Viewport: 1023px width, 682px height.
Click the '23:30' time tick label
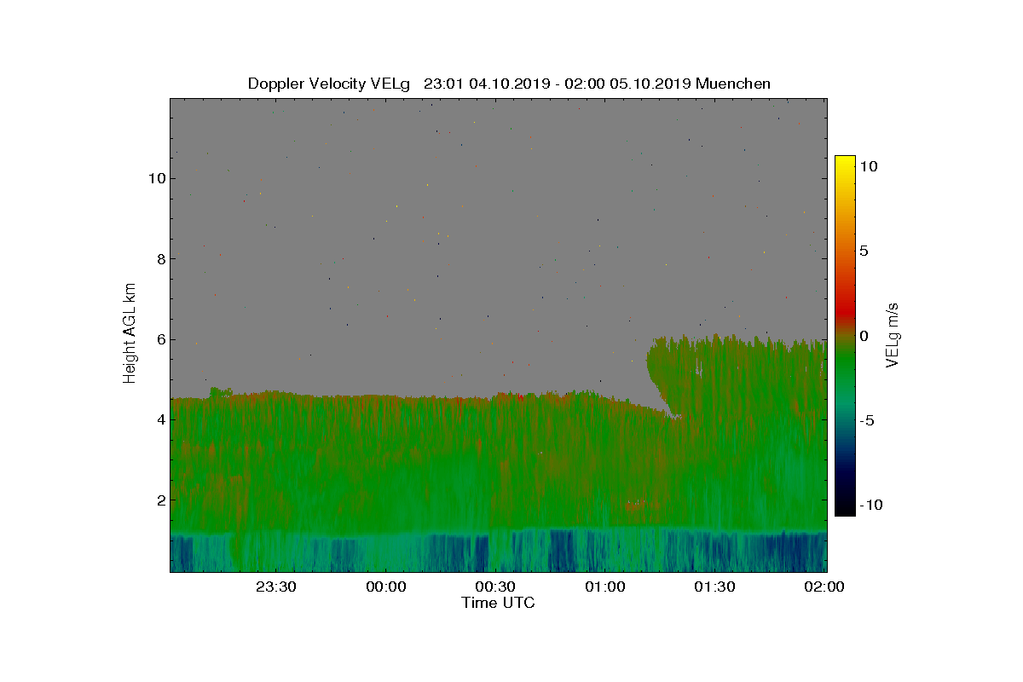pos(276,587)
